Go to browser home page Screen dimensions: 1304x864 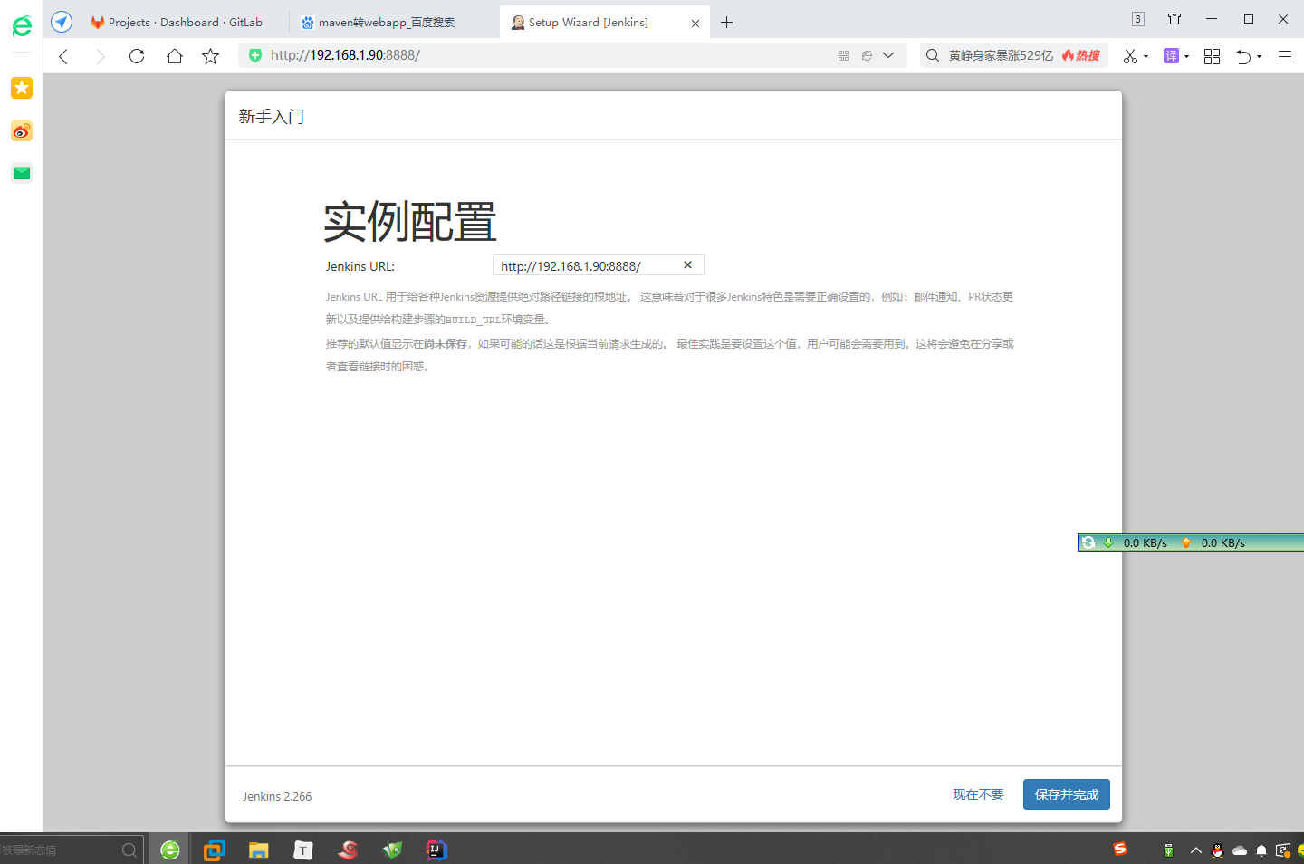tap(175, 56)
